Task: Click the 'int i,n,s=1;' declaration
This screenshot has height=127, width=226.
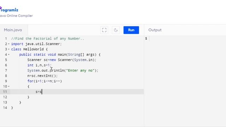Action: [x=39, y=65]
